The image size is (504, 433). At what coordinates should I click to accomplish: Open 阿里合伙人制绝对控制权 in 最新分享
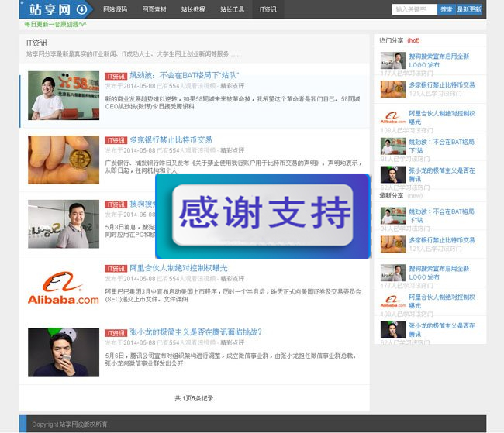pos(442,301)
